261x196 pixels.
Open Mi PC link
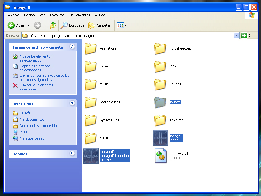point(24,132)
